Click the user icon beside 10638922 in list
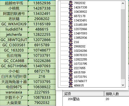The image size is (129, 106). [x=71, y=12]
